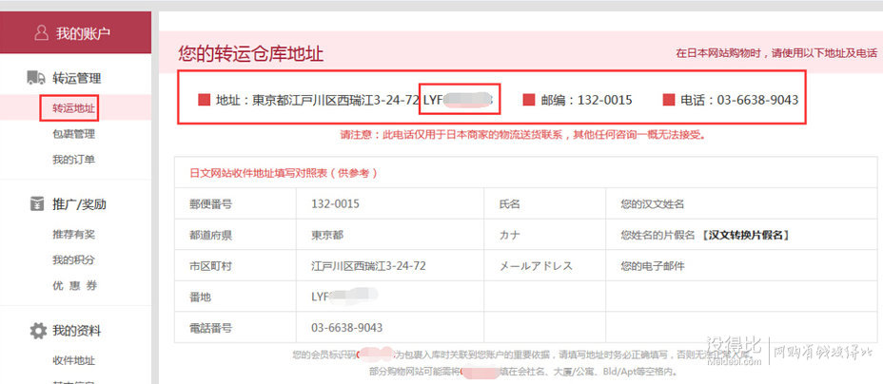
Task: Select address text 東京都江戸川区西瑞江3-24-72
Action: click(335, 101)
